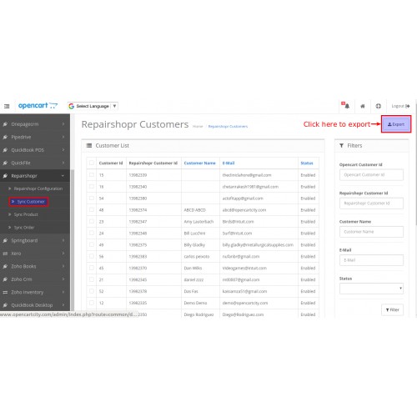
Task: Click the Pipedrive plug icon
Action: coord(5,137)
